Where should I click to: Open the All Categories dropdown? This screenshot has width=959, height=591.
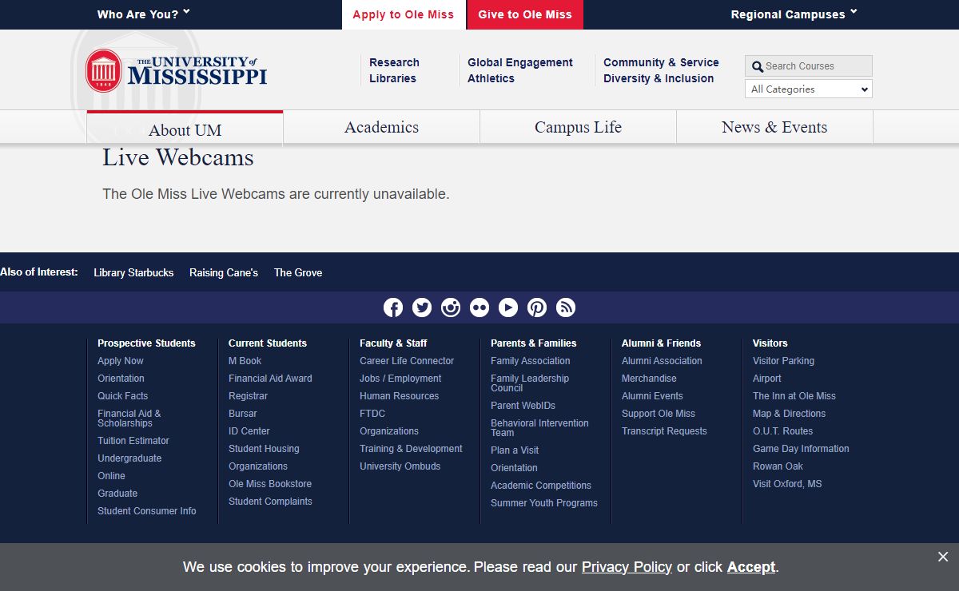[x=808, y=89]
